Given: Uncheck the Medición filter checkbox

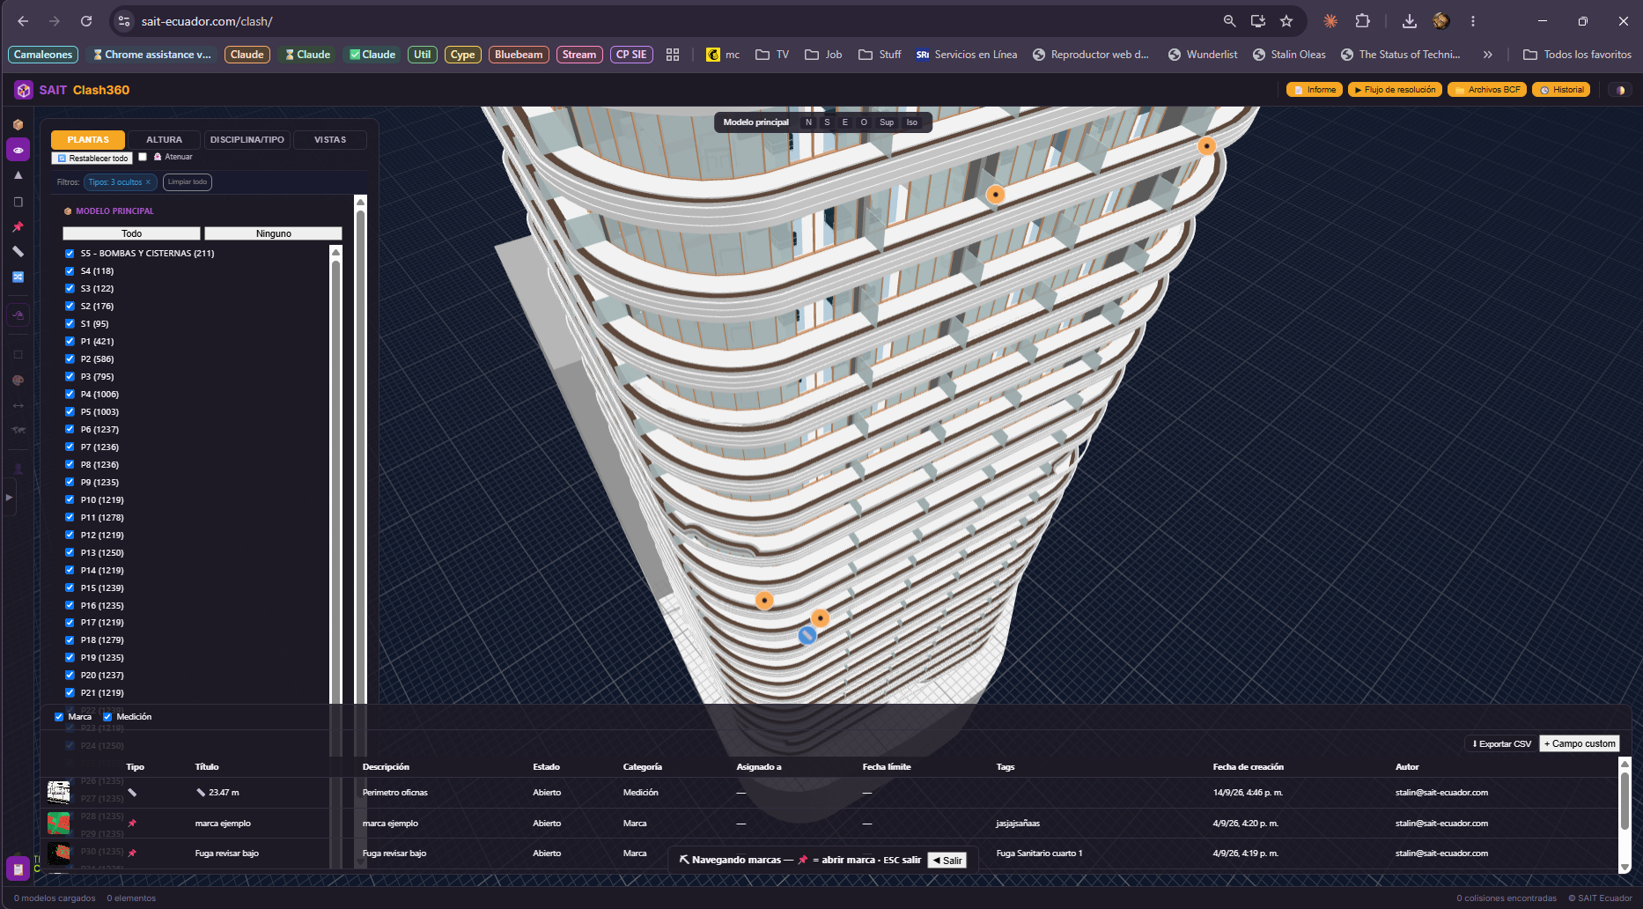Looking at the screenshot, I should coord(107,717).
